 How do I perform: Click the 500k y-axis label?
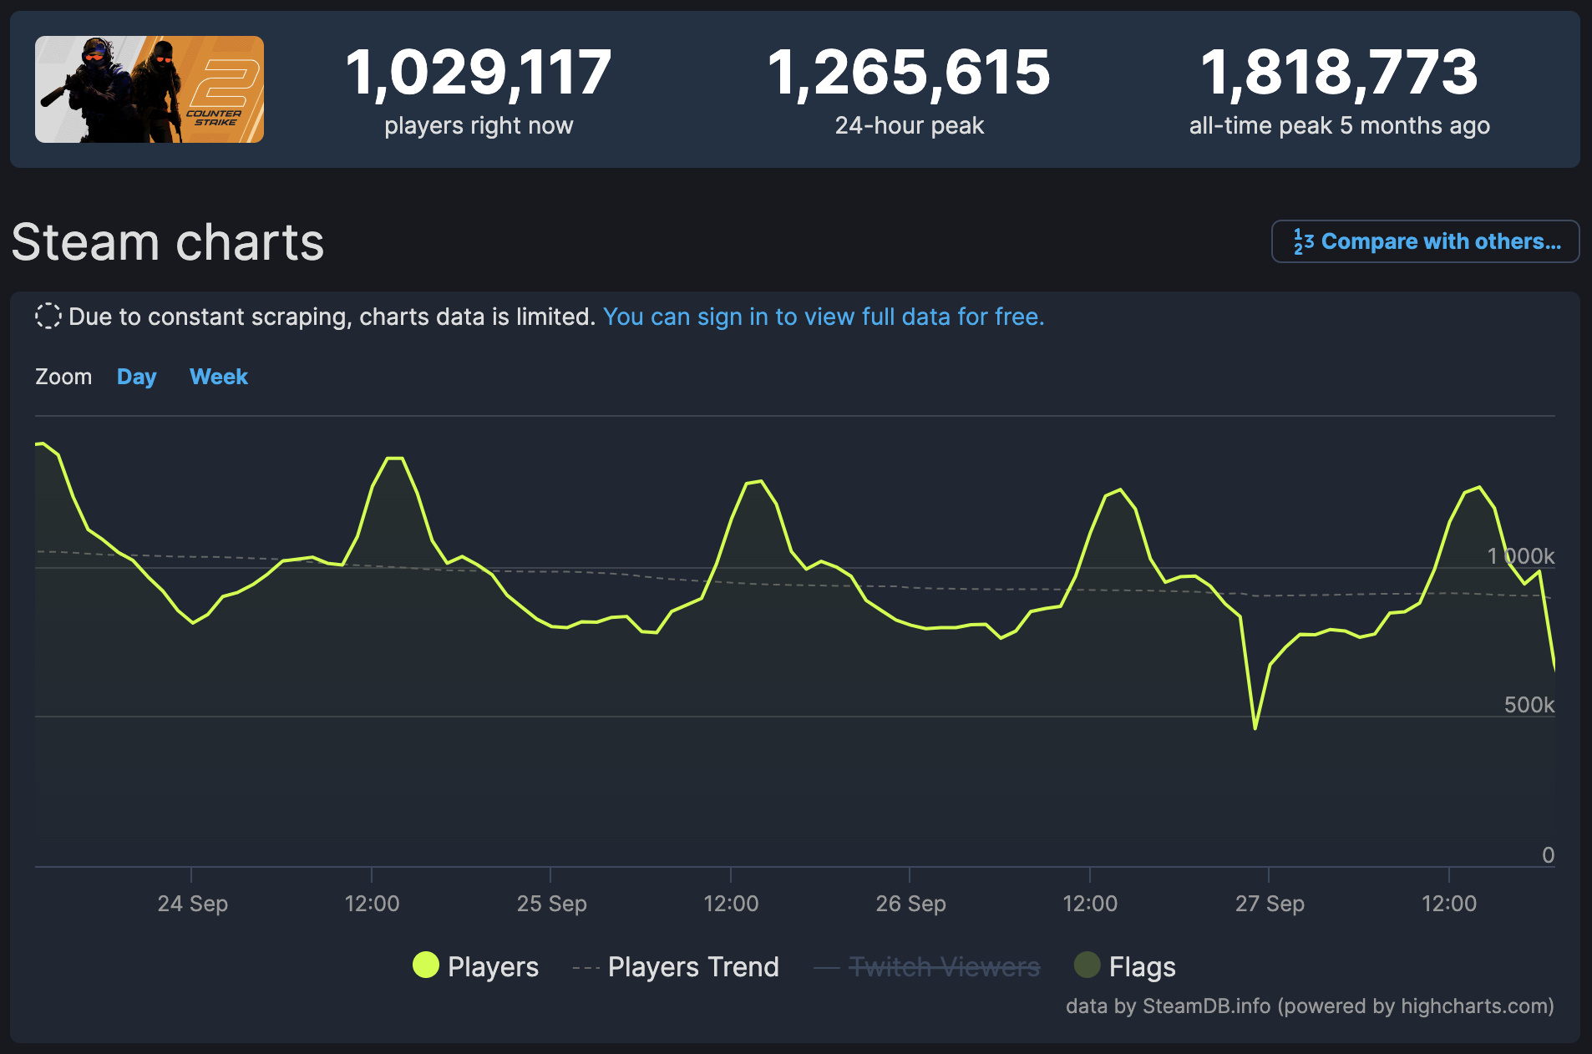pyautogui.click(x=1529, y=705)
